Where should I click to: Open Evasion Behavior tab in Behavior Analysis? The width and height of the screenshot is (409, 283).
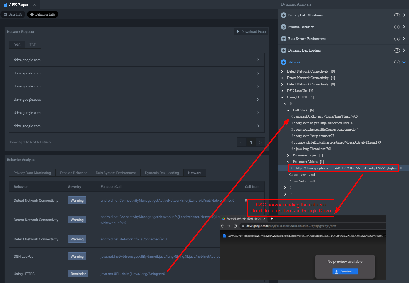[x=73, y=173]
